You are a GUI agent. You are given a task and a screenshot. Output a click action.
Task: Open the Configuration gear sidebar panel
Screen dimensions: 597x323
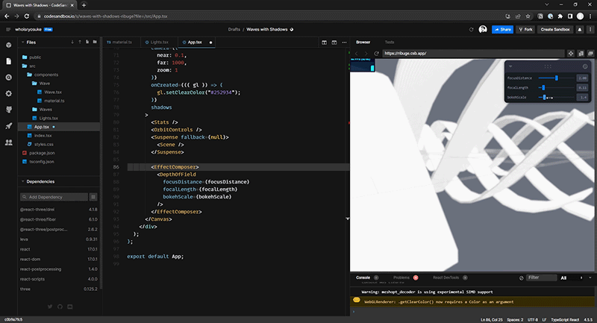click(8, 93)
